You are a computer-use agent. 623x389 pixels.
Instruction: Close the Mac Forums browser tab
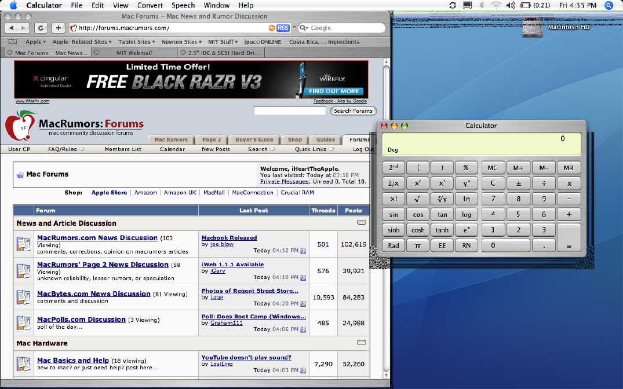click(x=9, y=53)
